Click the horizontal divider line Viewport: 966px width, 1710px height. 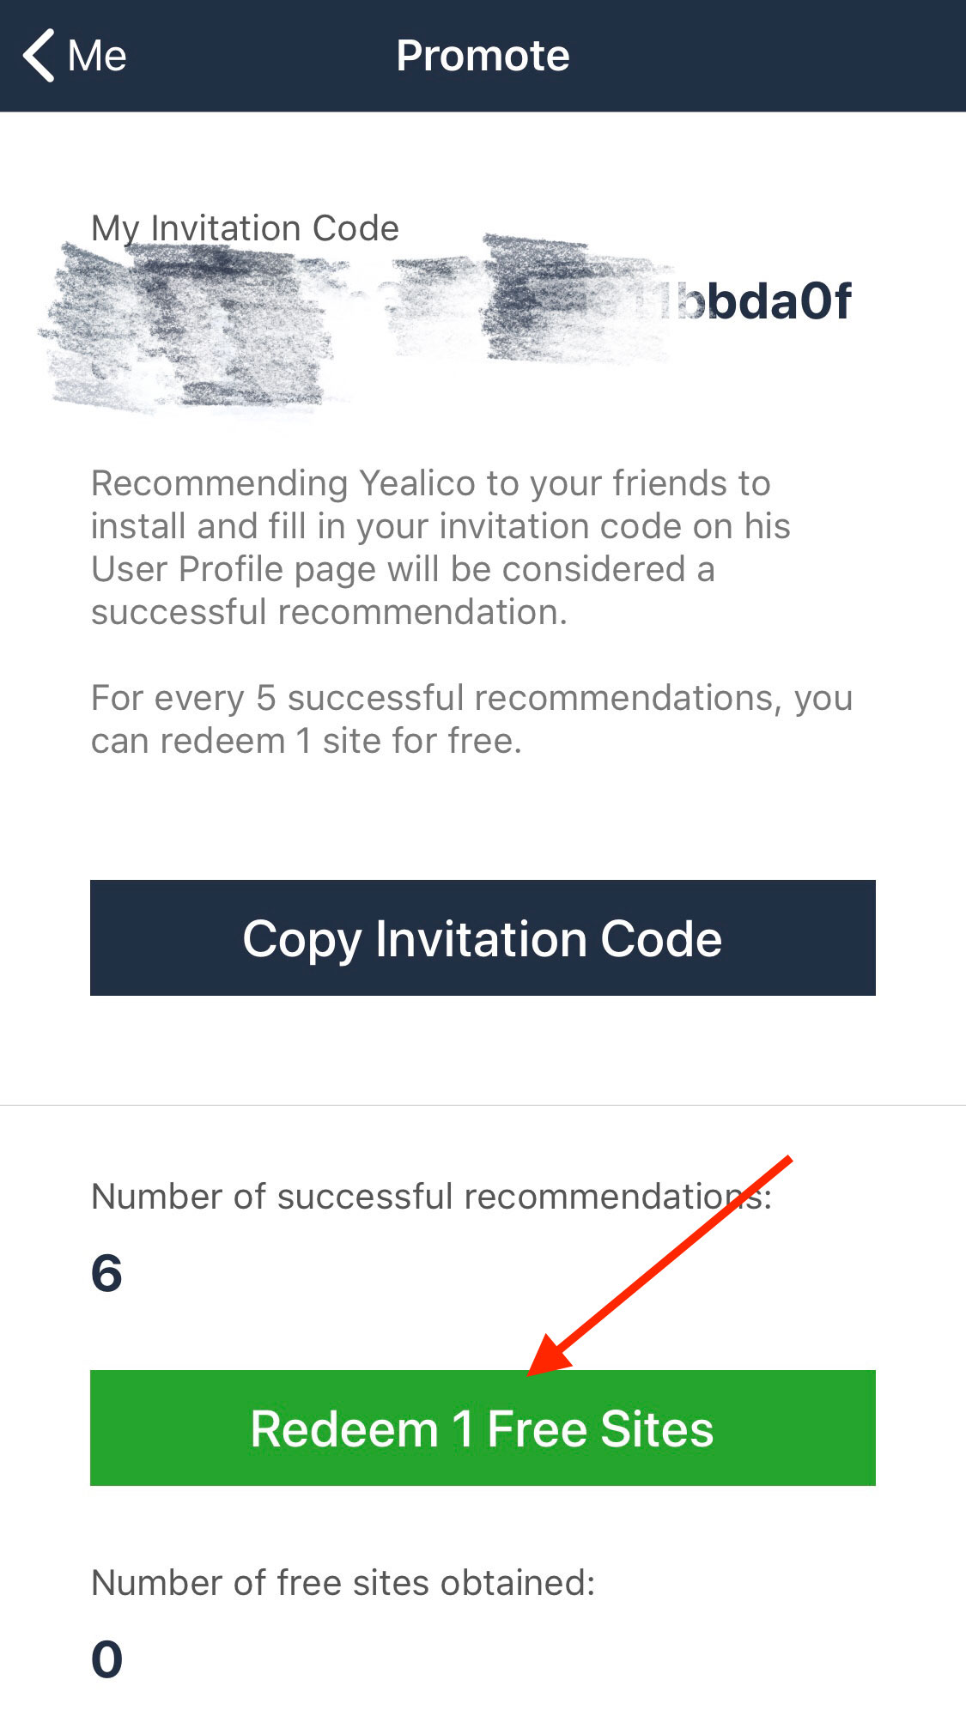(483, 1105)
